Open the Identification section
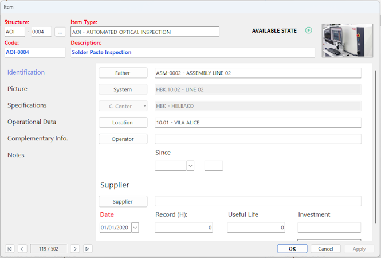Screen dimensions: 381x258 click(26, 72)
